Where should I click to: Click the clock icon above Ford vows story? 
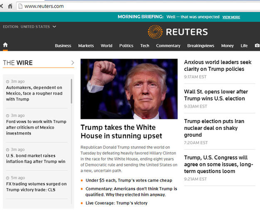click(7, 116)
